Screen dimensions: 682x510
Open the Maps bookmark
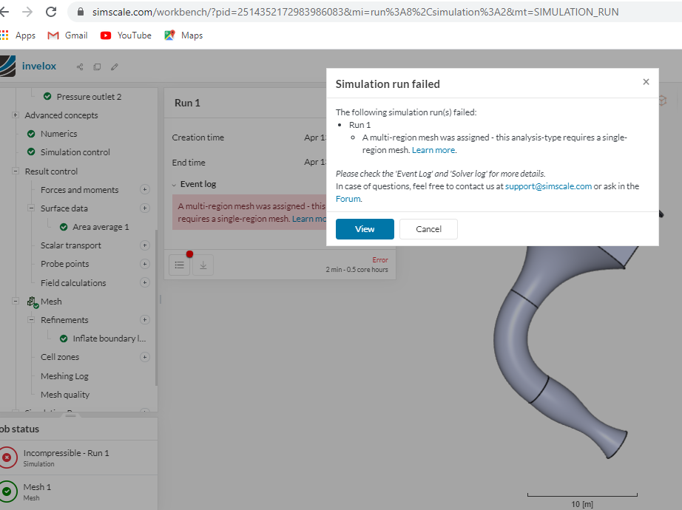(183, 35)
